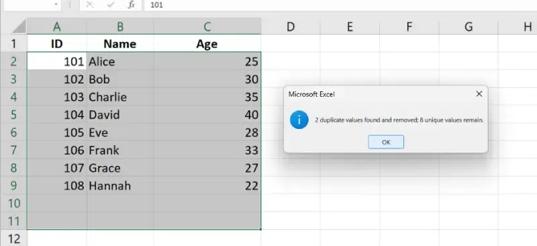Select row 1 header
The height and width of the screenshot is (246, 537).
[x=13, y=44]
